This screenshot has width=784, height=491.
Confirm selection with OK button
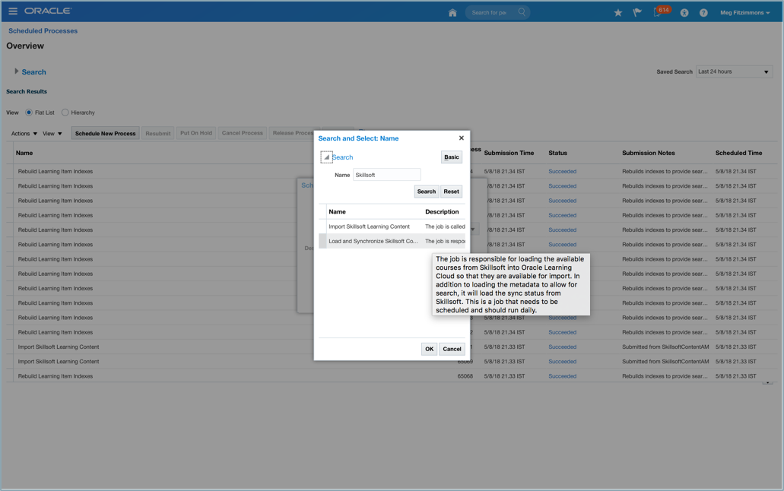[429, 349]
